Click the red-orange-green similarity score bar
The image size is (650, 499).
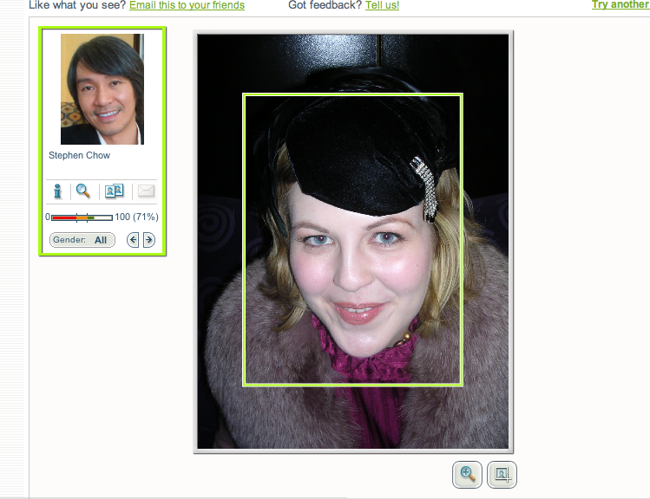(x=82, y=217)
